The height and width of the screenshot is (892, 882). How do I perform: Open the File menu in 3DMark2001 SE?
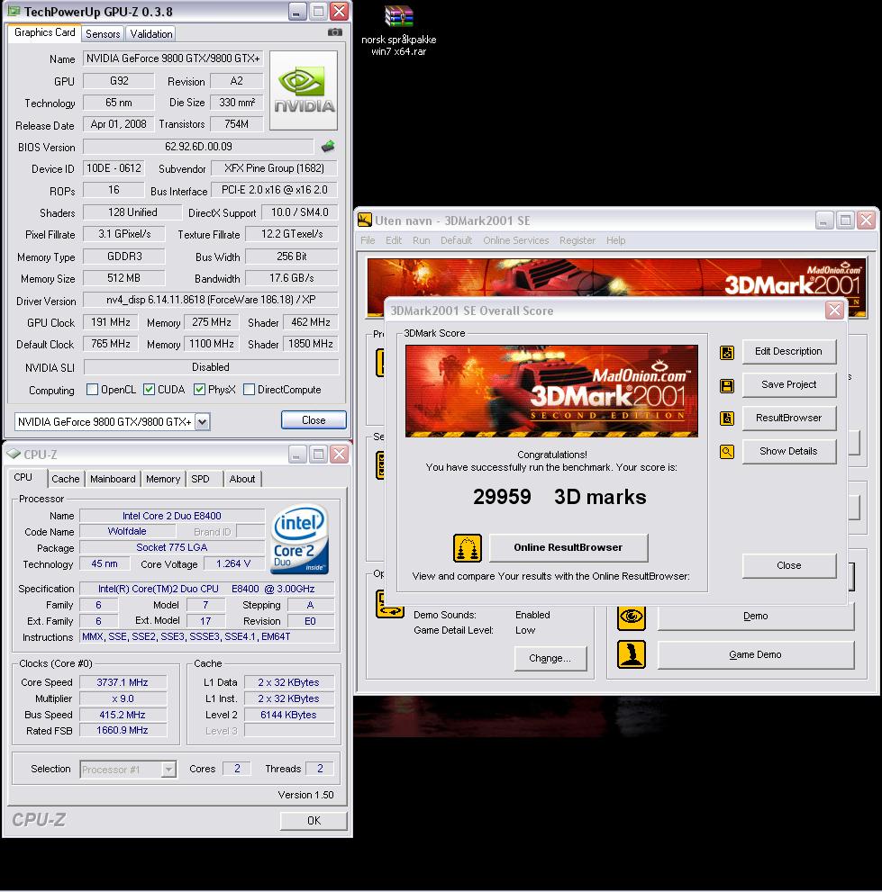click(368, 240)
